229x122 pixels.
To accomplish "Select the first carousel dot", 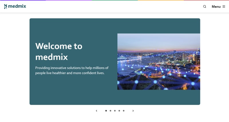I will point(106,111).
